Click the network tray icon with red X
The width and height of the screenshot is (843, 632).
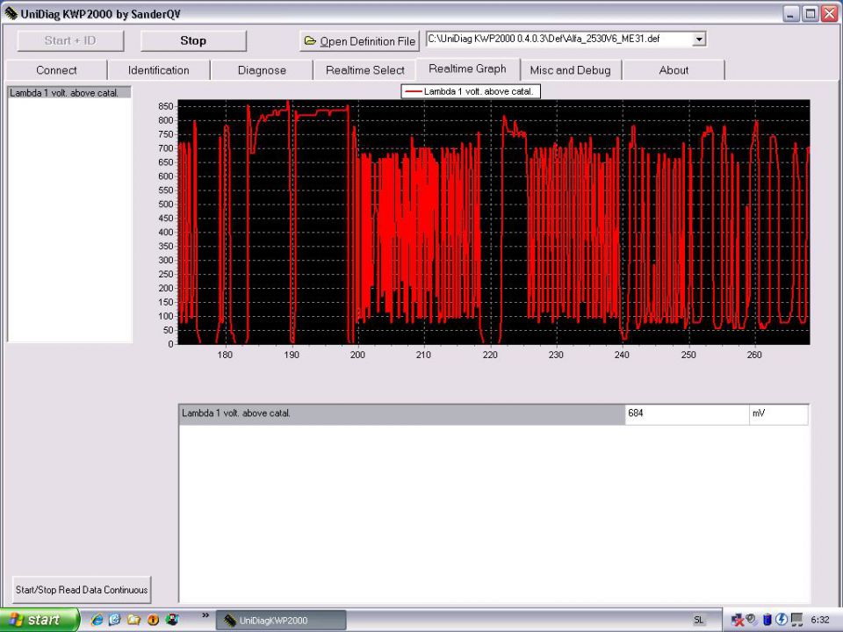tap(738, 621)
